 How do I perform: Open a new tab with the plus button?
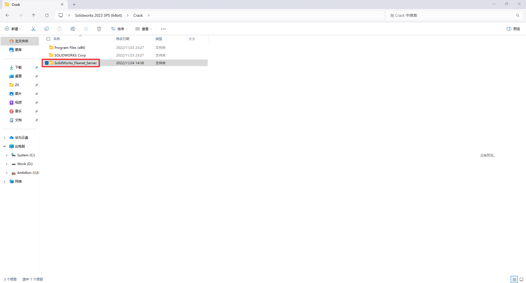74,4
